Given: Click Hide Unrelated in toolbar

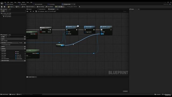Looking at the screenshot, I should [30, 7].
